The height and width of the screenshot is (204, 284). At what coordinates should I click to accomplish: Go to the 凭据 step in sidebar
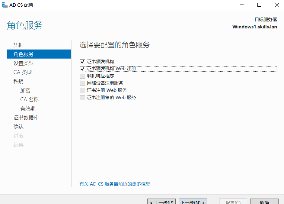18,45
